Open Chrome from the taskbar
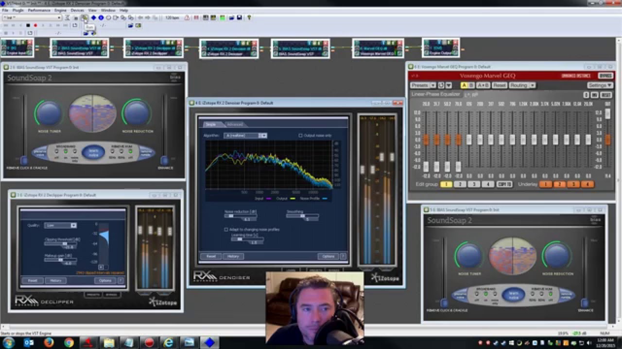Viewport: 622px width, 349px height. pos(69,342)
